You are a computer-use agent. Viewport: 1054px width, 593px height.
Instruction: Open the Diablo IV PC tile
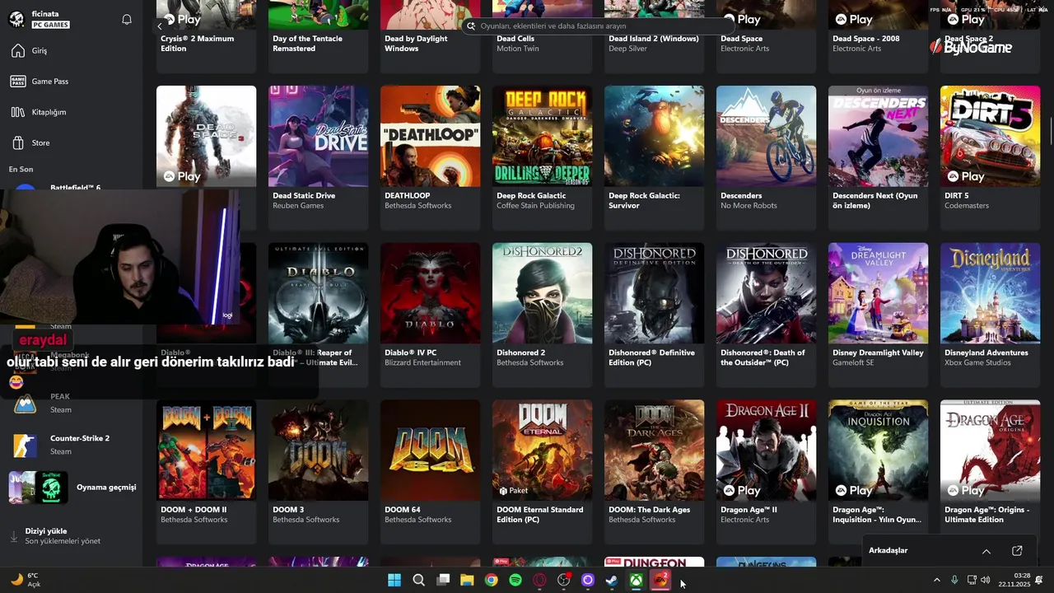click(x=430, y=313)
